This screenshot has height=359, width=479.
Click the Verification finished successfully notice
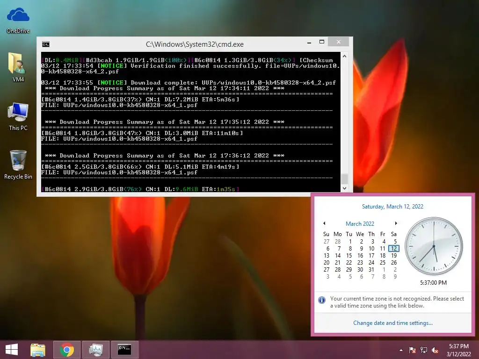click(x=190, y=69)
